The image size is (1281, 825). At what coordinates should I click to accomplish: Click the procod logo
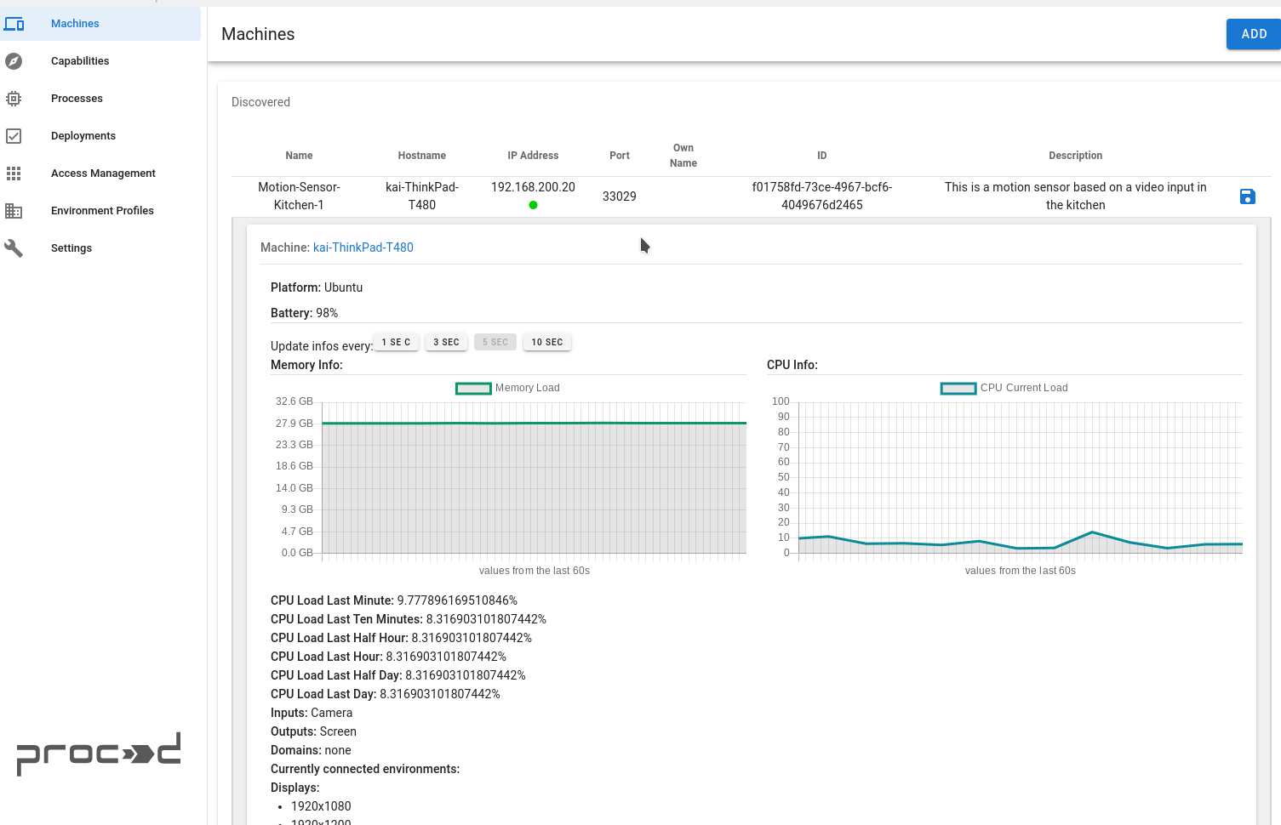pyautogui.click(x=99, y=754)
